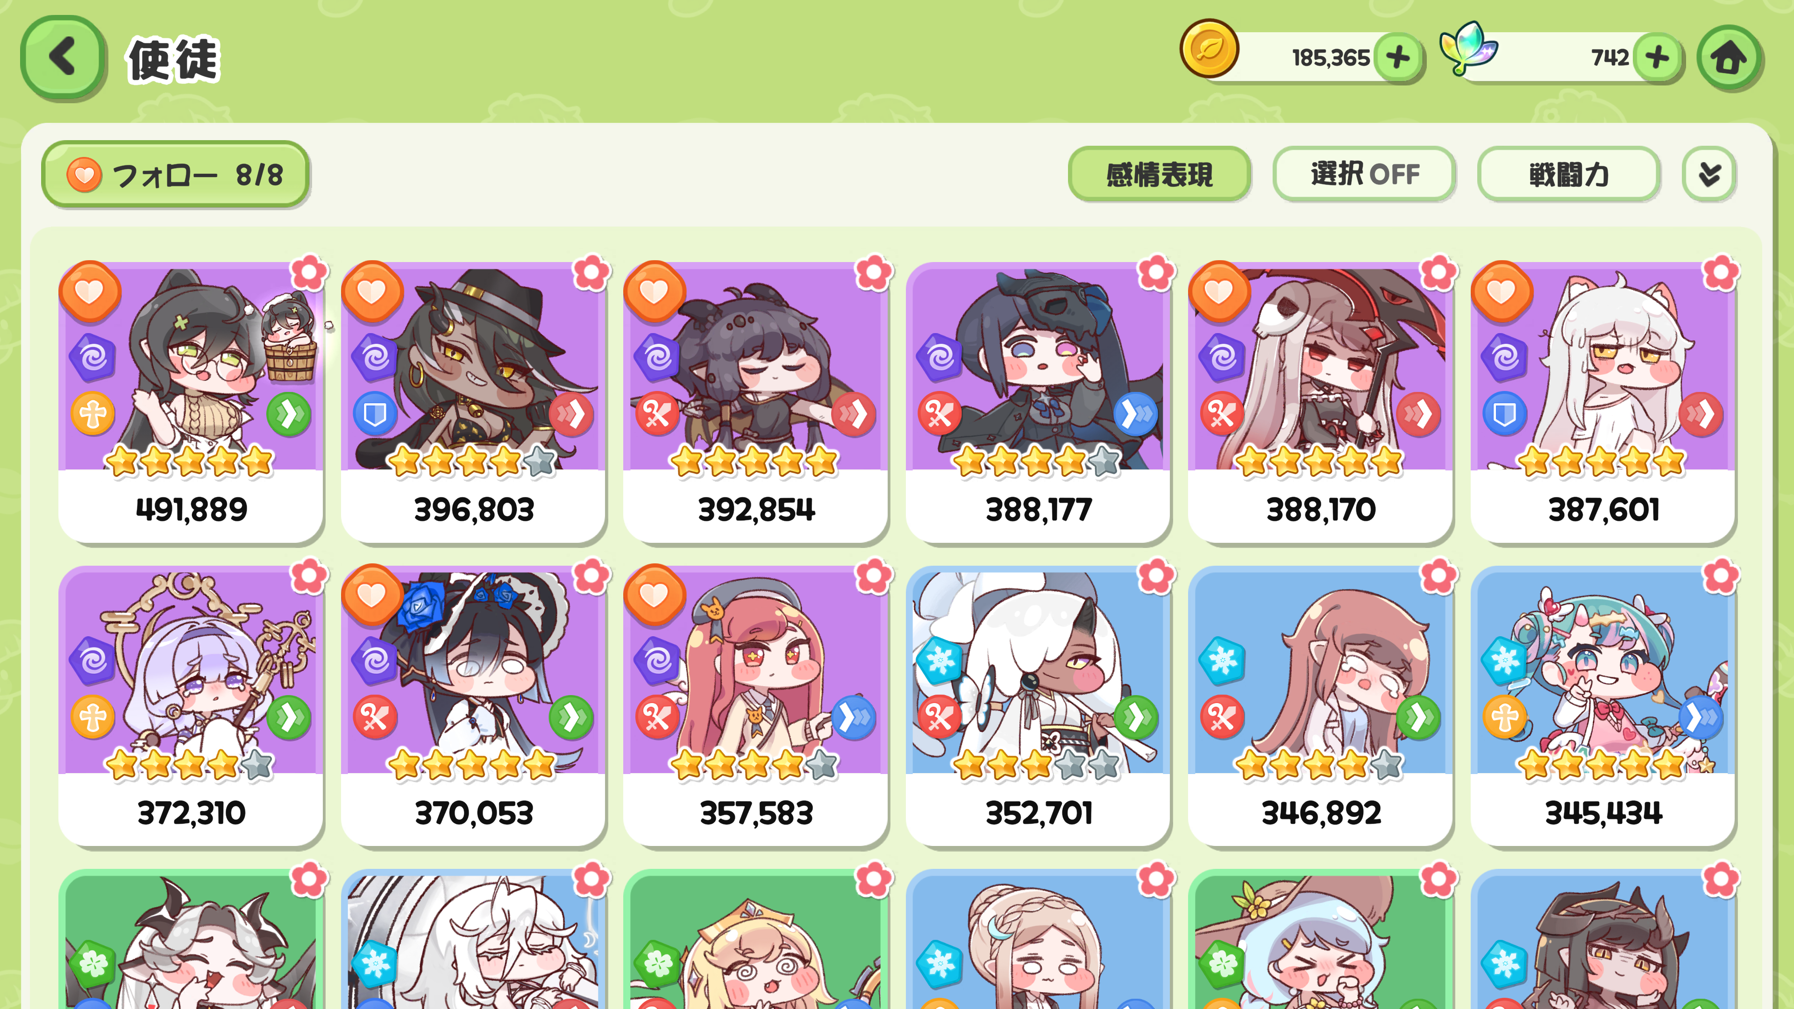The width and height of the screenshot is (1794, 1009).
Task: Open the 戦闘力 sort dropdown
Action: click(1568, 174)
